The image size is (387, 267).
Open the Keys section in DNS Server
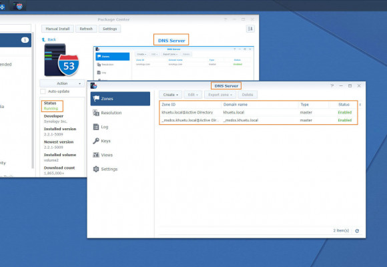pos(120,141)
